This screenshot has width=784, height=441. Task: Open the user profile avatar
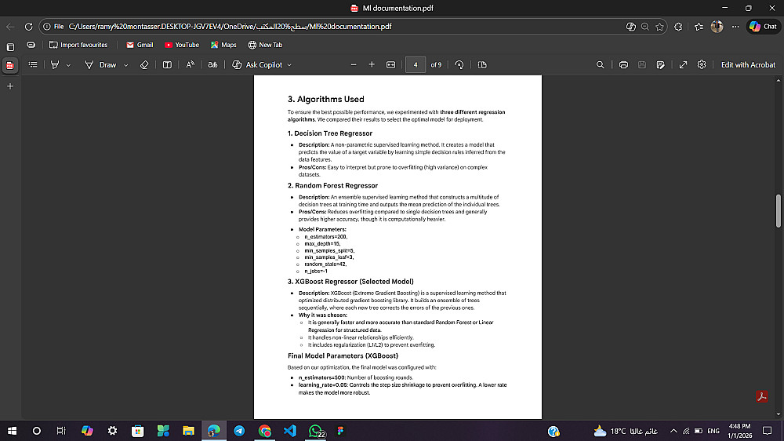[x=717, y=27]
